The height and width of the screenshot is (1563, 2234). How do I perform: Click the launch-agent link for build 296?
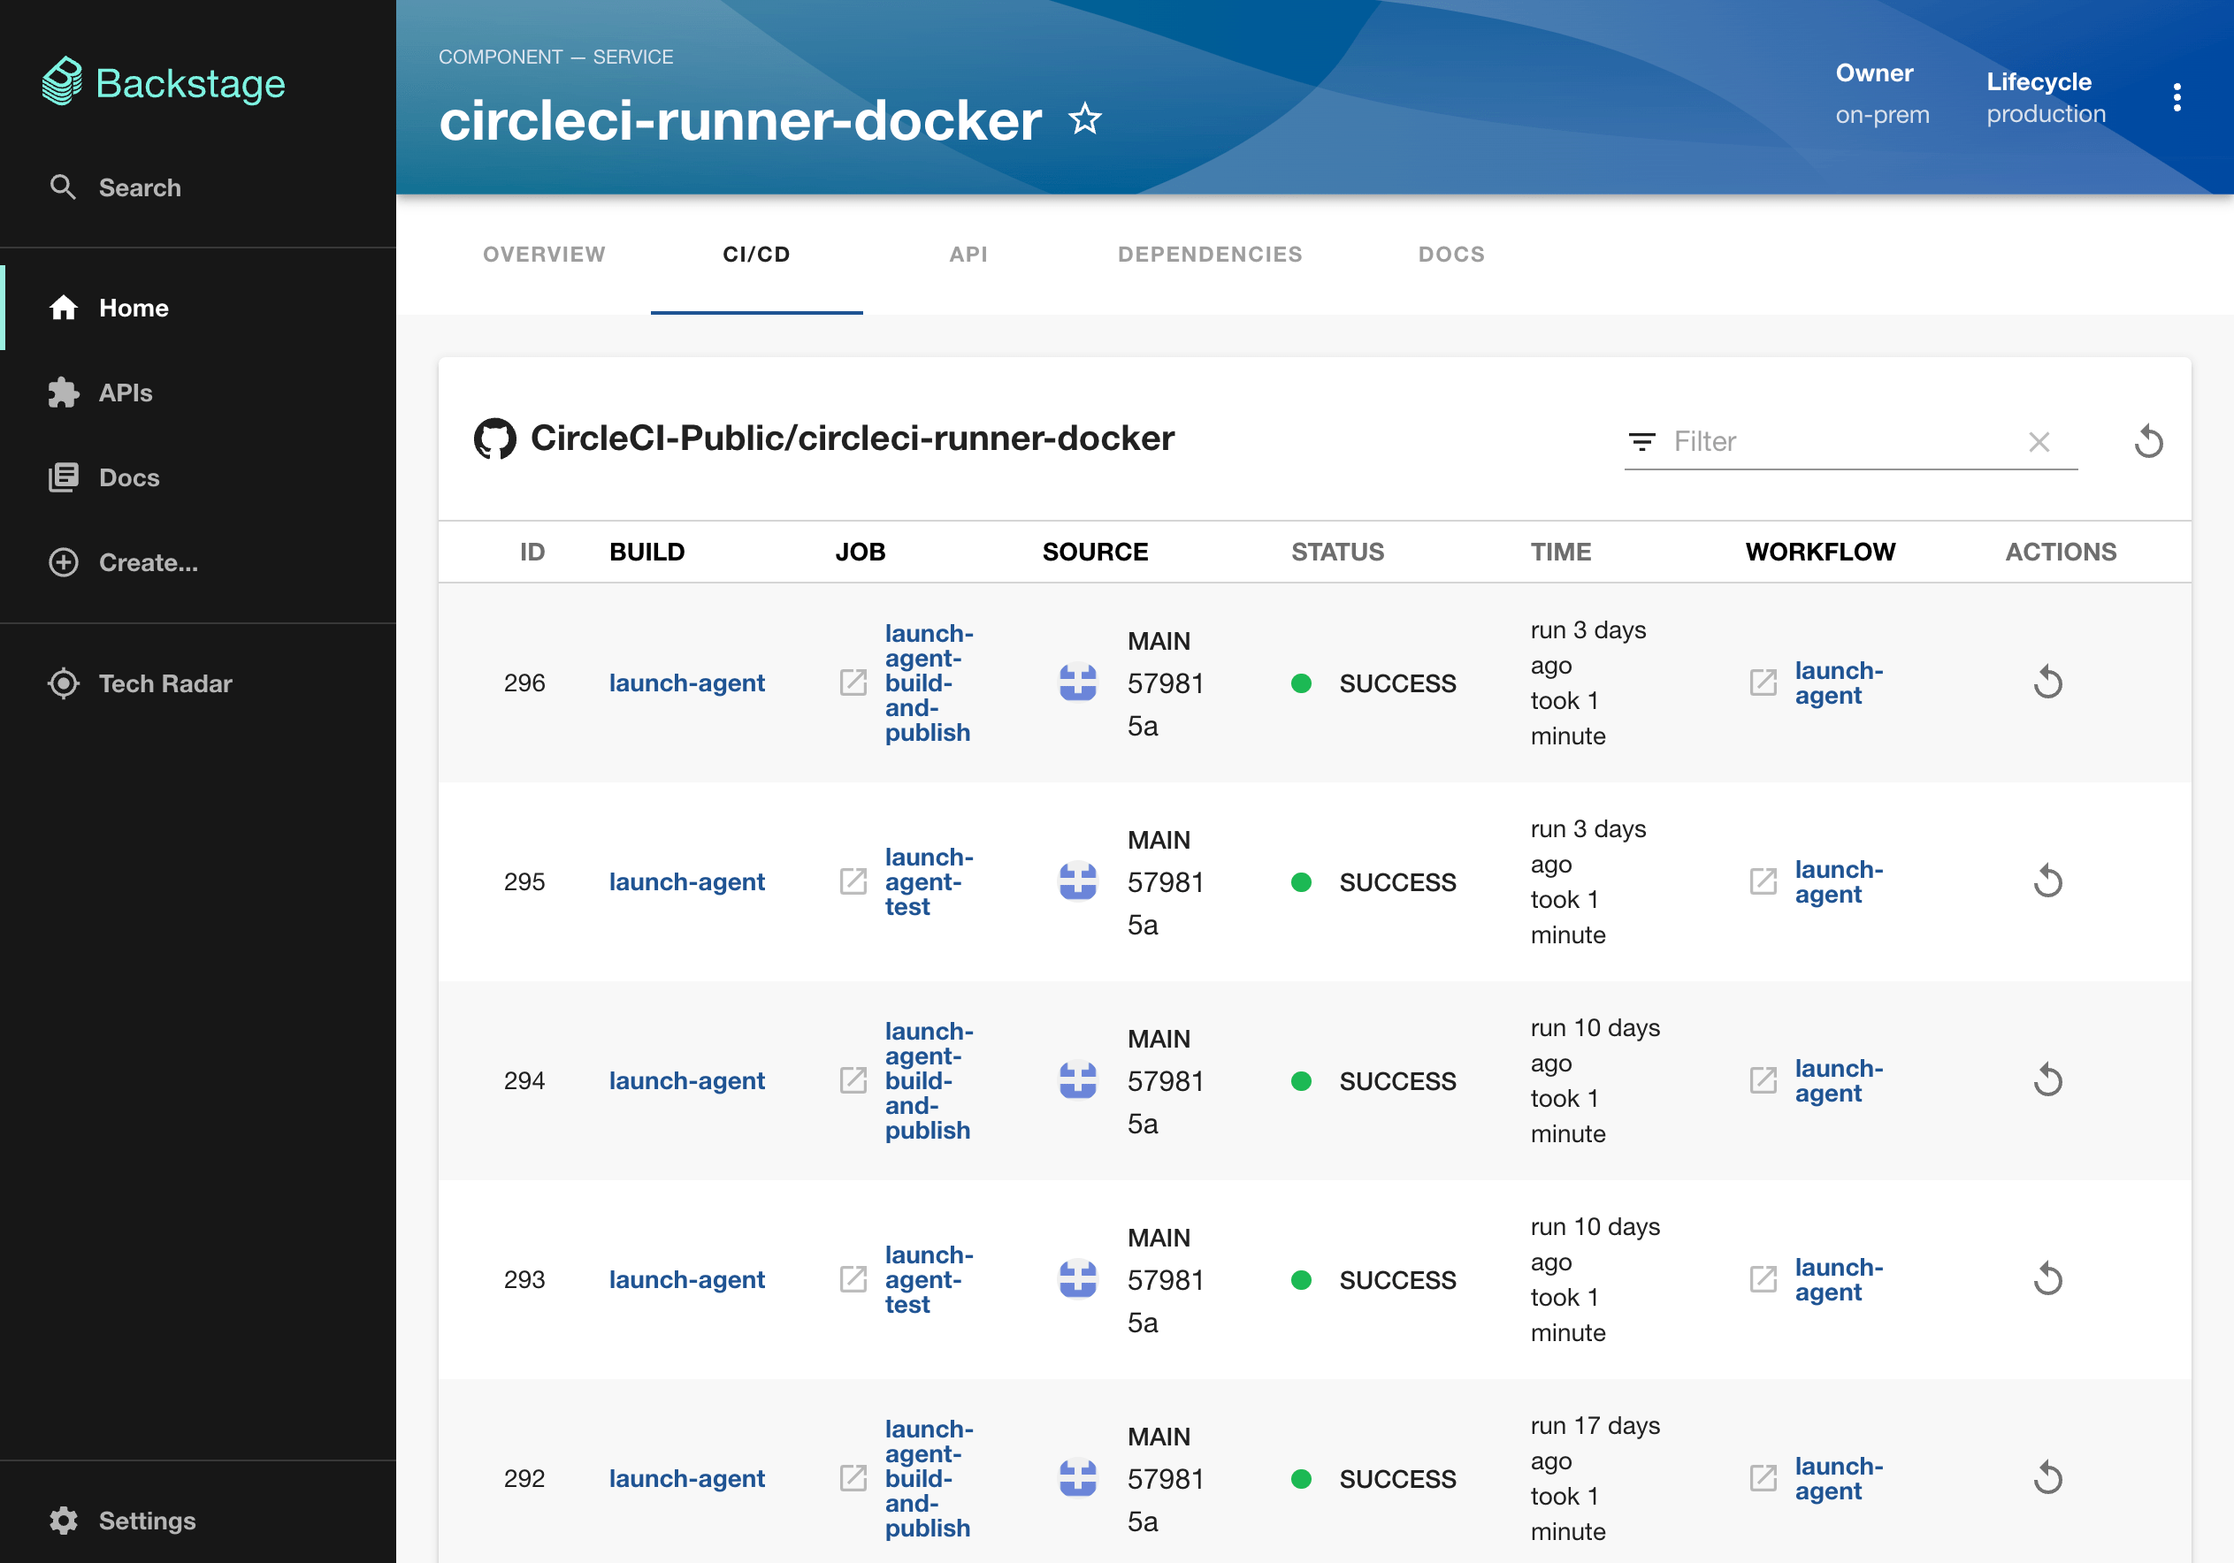coord(685,681)
